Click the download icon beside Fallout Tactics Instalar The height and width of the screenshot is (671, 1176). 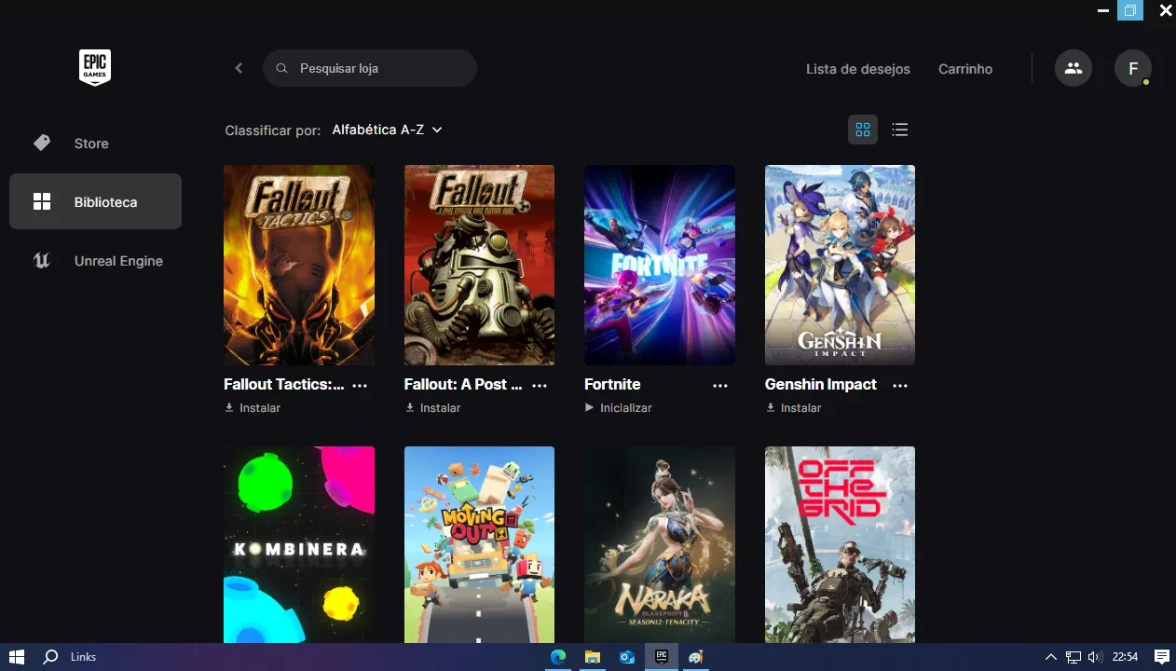coord(229,407)
